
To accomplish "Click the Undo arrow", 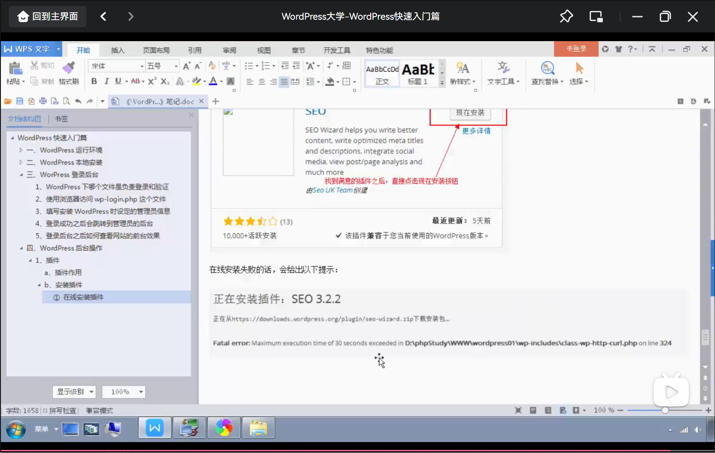I will (78, 101).
